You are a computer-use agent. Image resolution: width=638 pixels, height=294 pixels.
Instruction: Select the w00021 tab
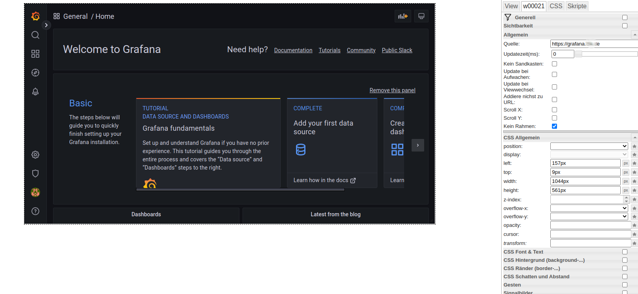534,6
